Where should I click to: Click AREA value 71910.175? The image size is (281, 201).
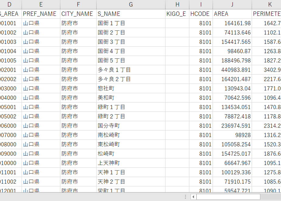pyautogui.click(x=232, y=182)
